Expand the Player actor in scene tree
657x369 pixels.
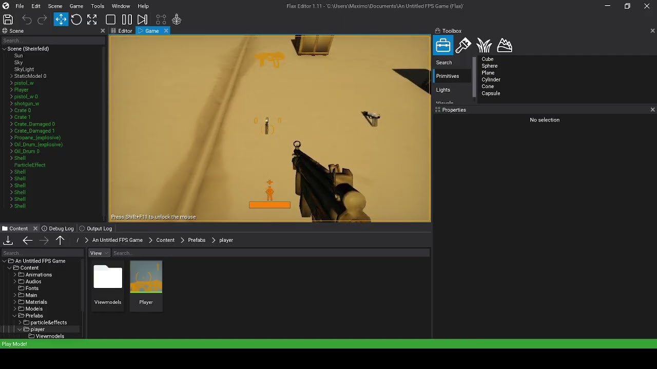(x=11, y=90)
